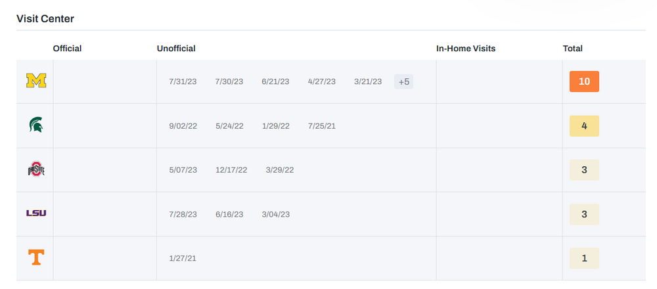Viewport: 657px width, 289px height.
Task: Click the 3/04/23 LSU visit date
Action: pos(275,214)
